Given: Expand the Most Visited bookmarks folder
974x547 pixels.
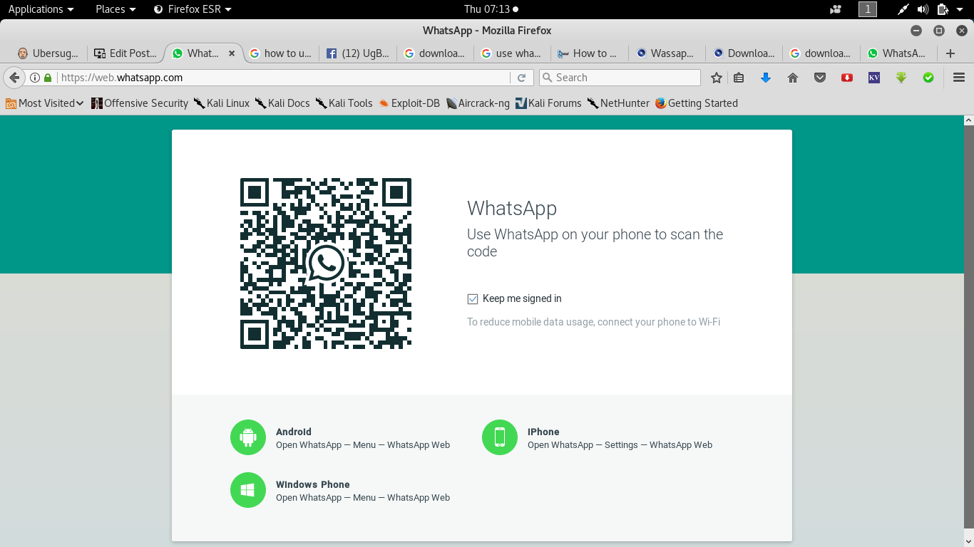Looking at the screenshot, I should 44,103.
